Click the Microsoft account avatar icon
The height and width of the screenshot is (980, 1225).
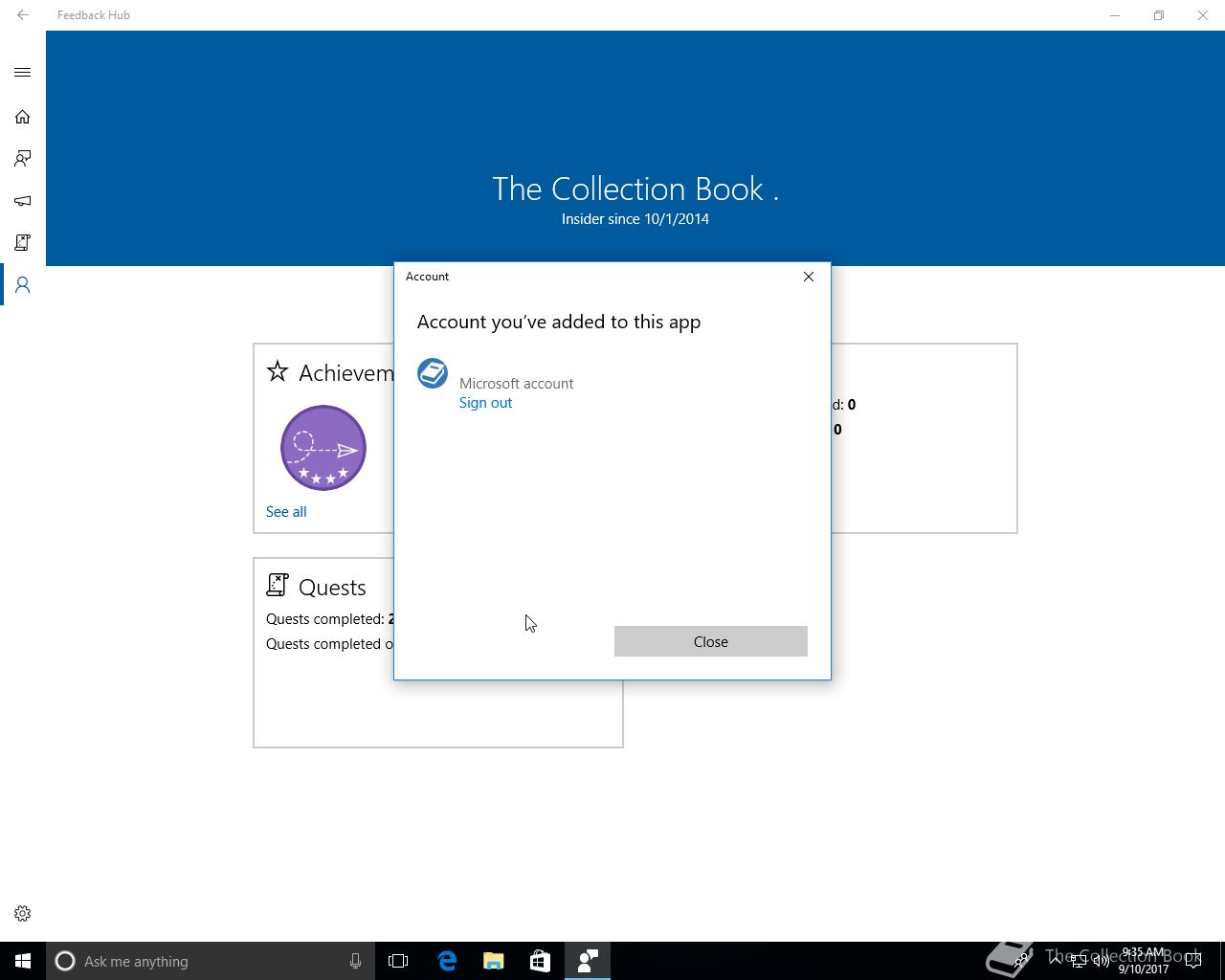[x=433, y=373]
